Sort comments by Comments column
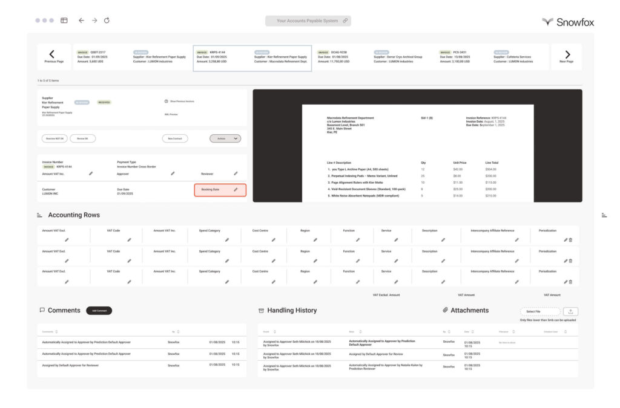This screenshot has width=620, height=408. 56,332
